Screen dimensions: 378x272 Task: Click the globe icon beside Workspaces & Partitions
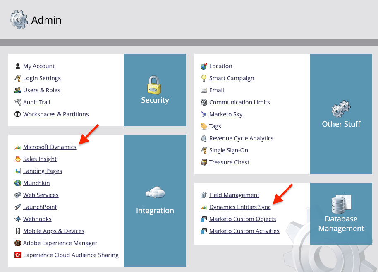pos(17,114)
